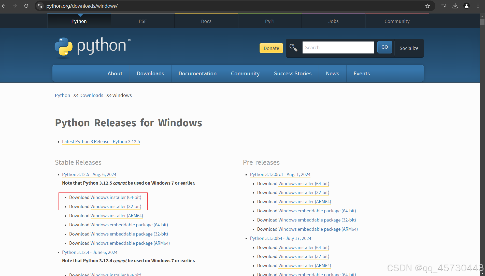This screenshot has width=485, height=276.
Task: Click the scrollbar down arrow
Action: 482,273
